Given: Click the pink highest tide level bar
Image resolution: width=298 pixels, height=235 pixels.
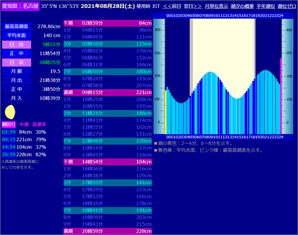Looking at the screenshot, I should [281, 96].
